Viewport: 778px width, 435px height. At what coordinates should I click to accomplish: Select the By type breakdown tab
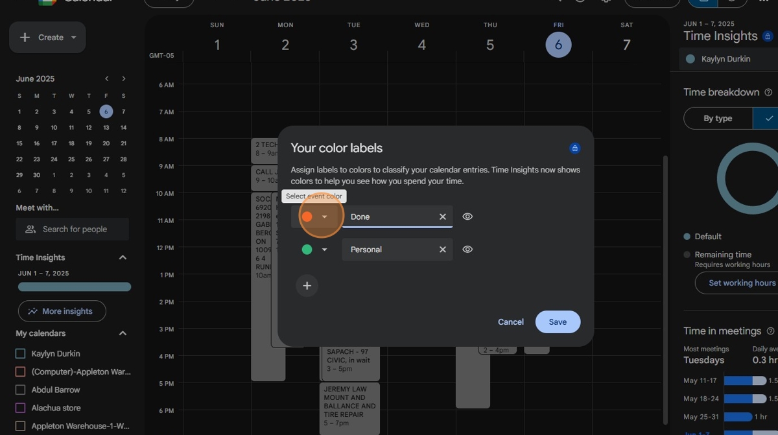718,119
